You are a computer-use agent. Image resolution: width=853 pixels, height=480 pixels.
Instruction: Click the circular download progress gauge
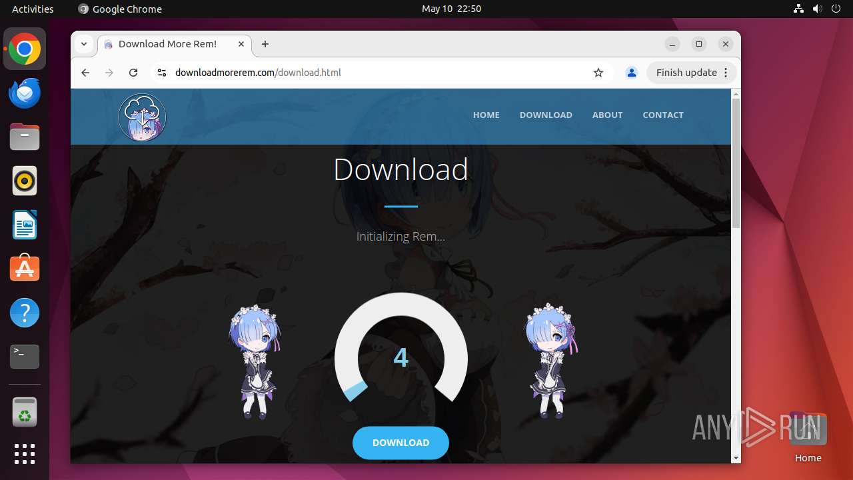(x=401, y=348)
